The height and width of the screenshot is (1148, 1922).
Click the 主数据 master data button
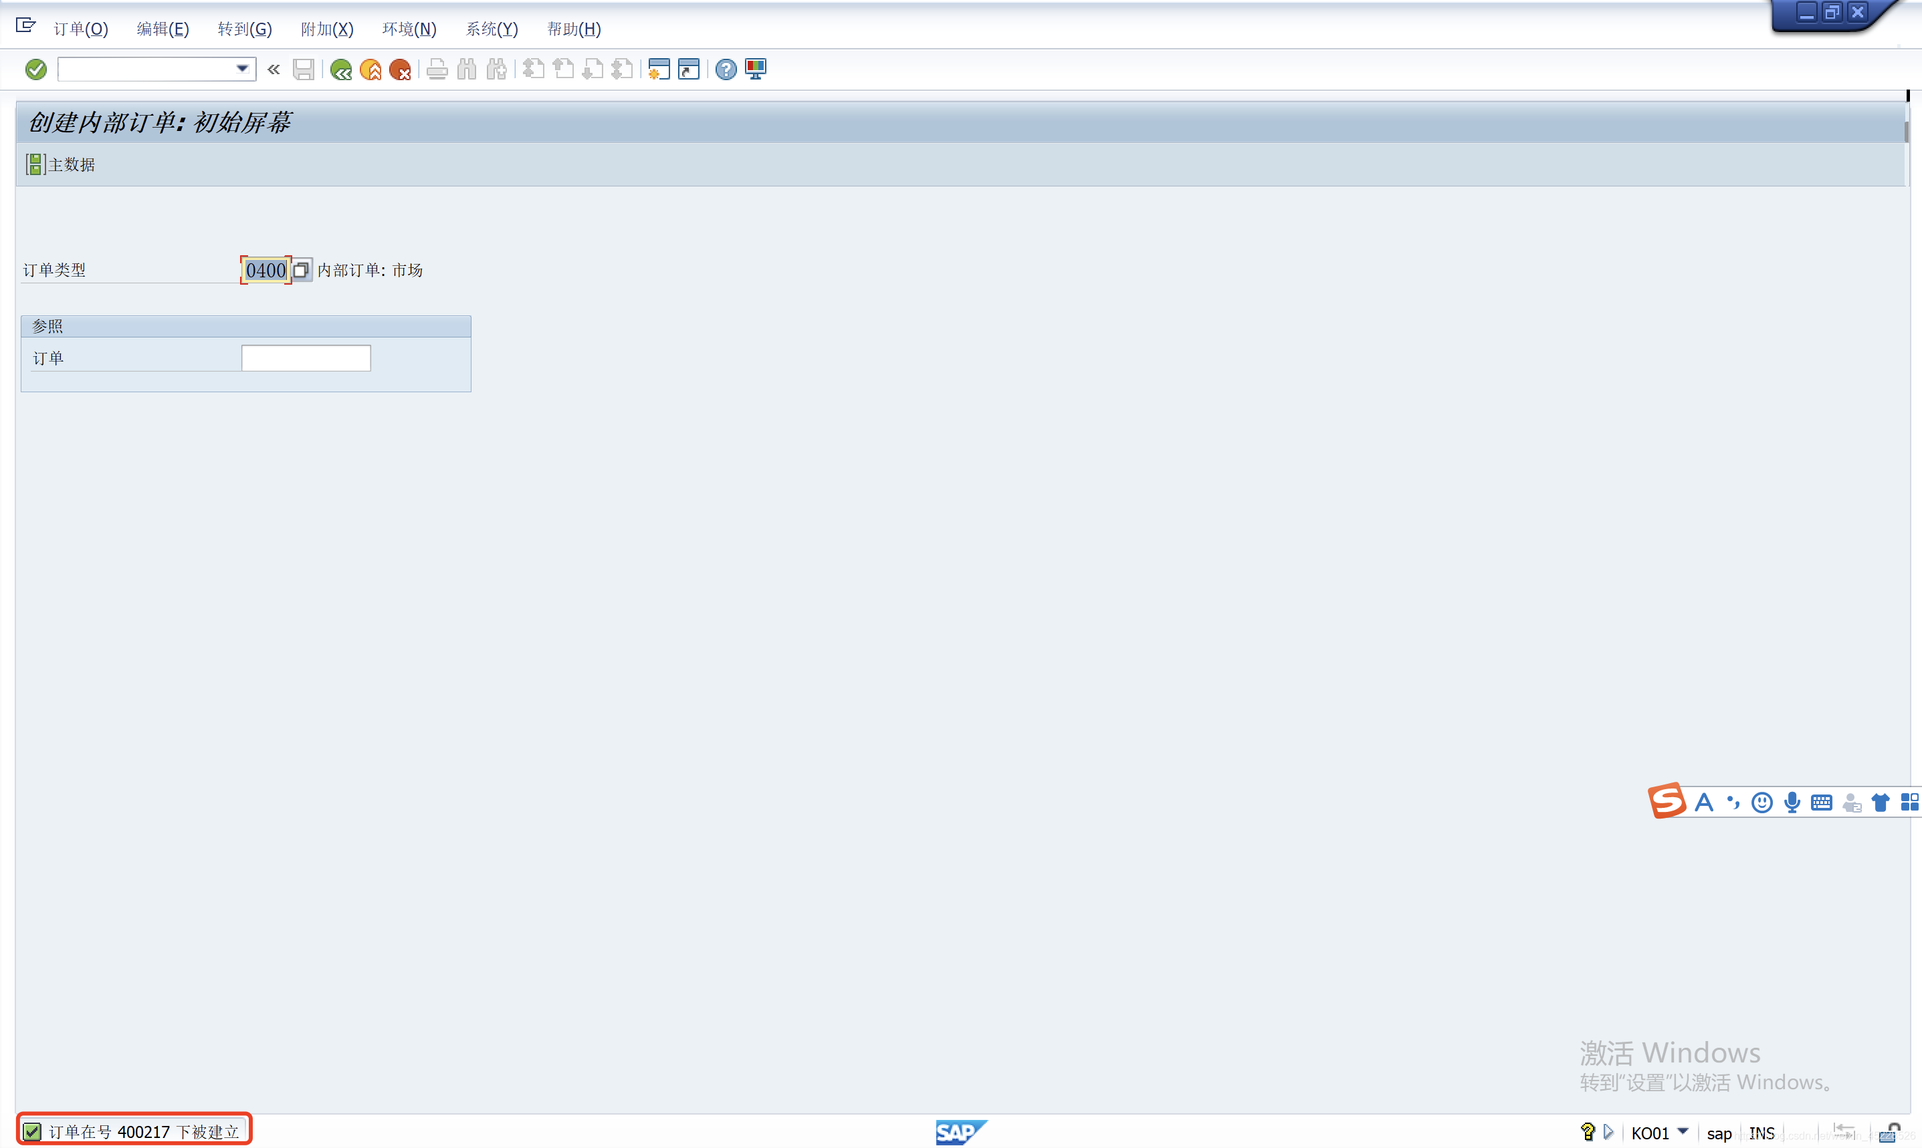61,165
